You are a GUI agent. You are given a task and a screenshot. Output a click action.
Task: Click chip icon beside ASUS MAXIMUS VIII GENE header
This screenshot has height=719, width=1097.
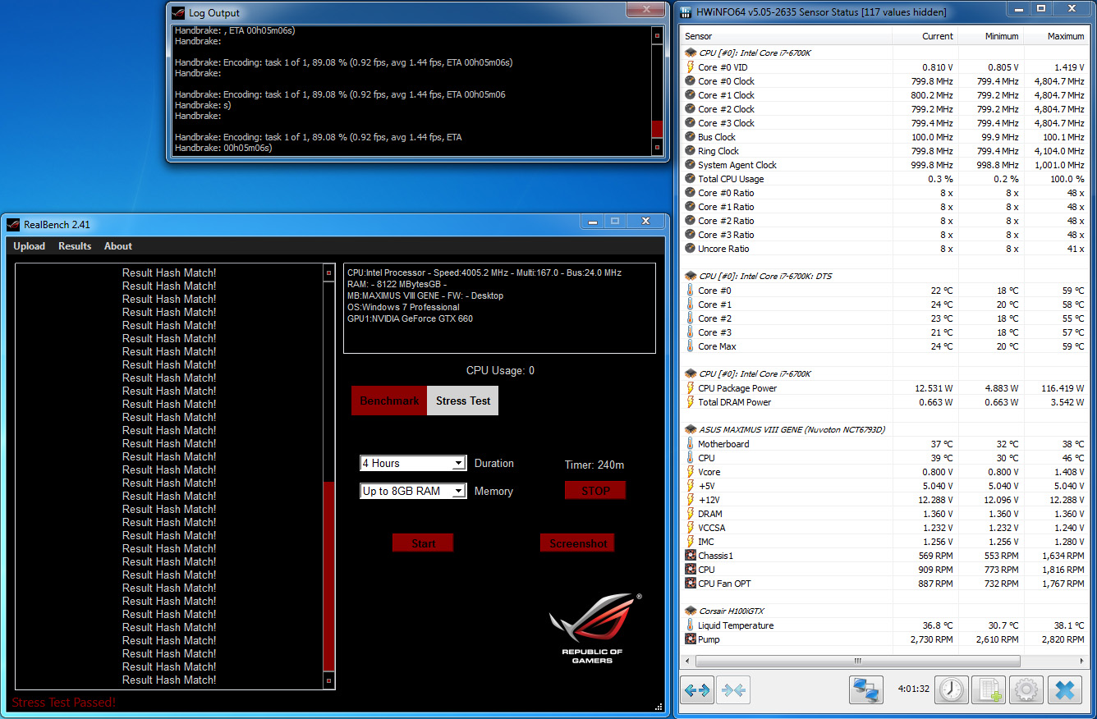(x=691, y=429)
